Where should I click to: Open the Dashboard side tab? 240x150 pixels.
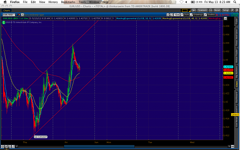pyautogui.click(x=237, y=97)
